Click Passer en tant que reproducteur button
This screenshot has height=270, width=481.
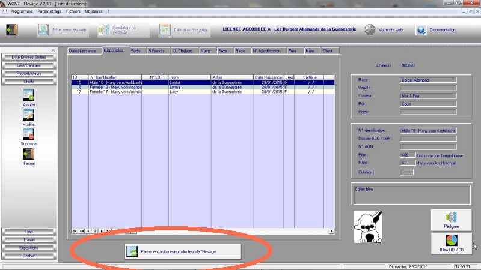[x=183, y=251]
